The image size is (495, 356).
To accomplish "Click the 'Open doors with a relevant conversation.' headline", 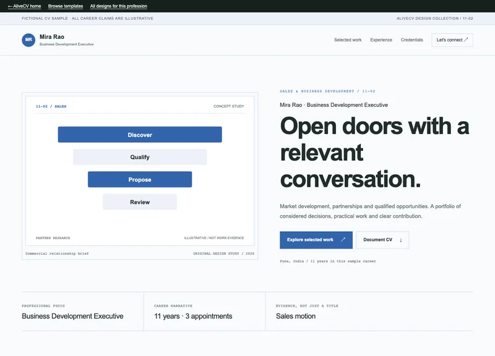I will pyautogui.click(x=374, y=152).
